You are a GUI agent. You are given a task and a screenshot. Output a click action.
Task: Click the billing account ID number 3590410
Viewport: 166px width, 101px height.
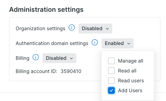tap(71, 71)
